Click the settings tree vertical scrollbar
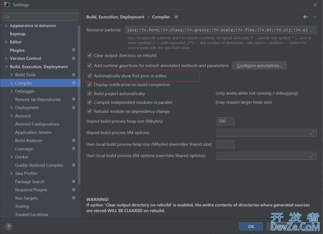This screenshot has height=234, width=323. pos(79,105)
